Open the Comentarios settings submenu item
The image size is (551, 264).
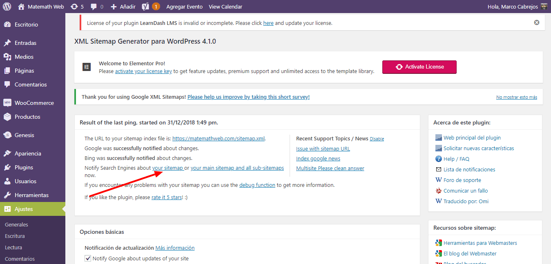pyautogui.click(x=20, y=259)
